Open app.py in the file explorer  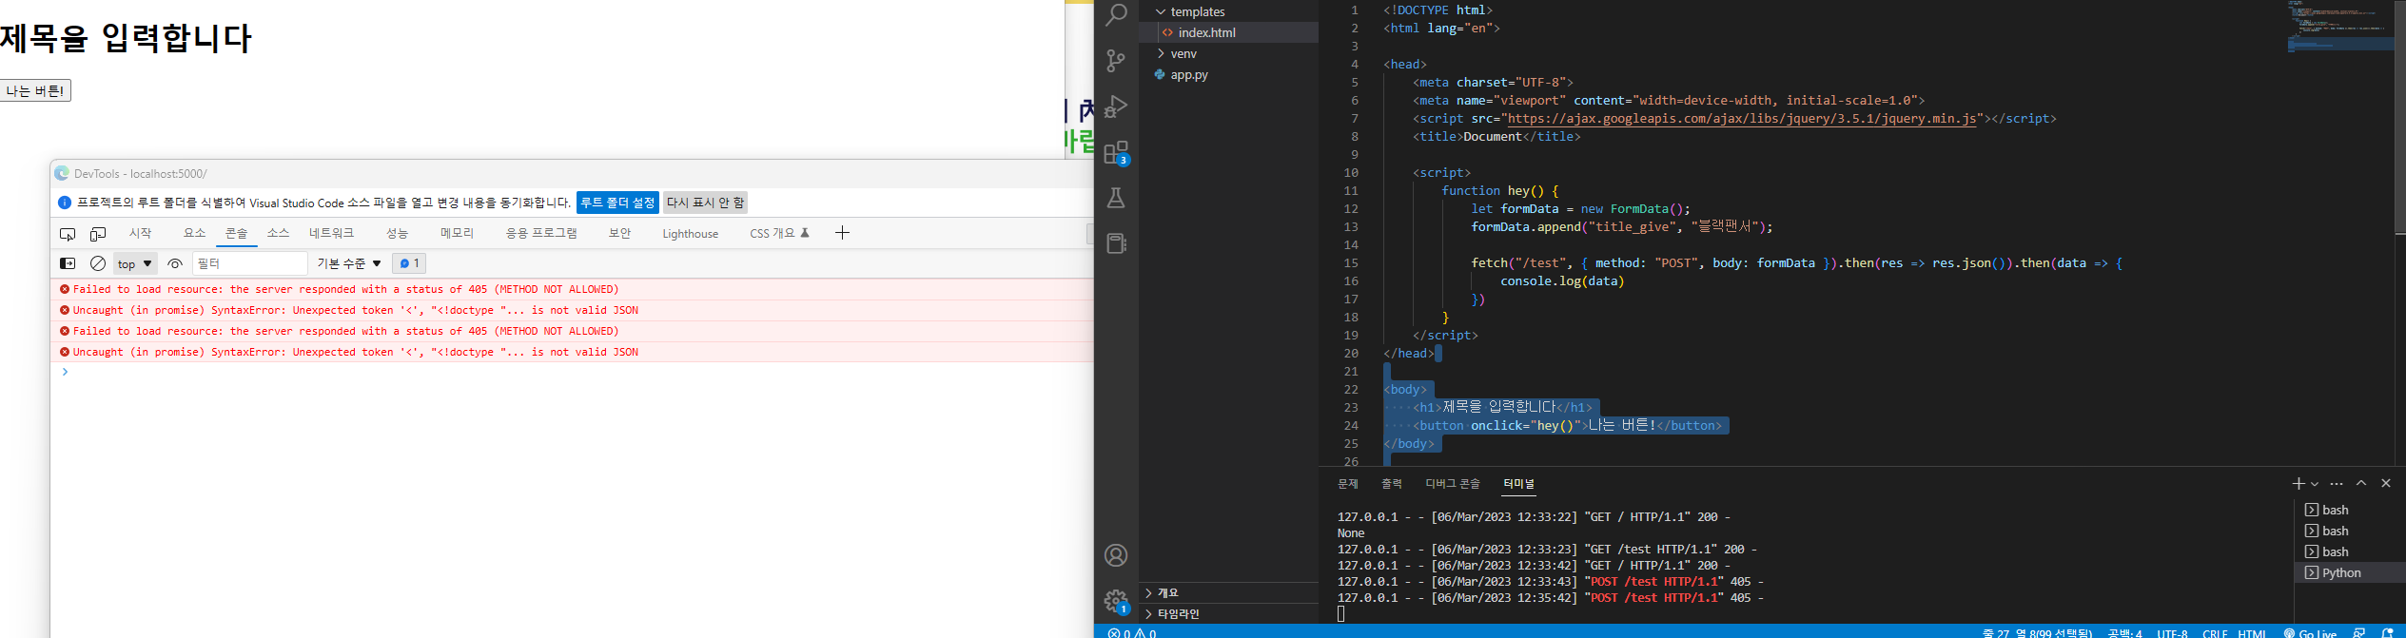1229,74
